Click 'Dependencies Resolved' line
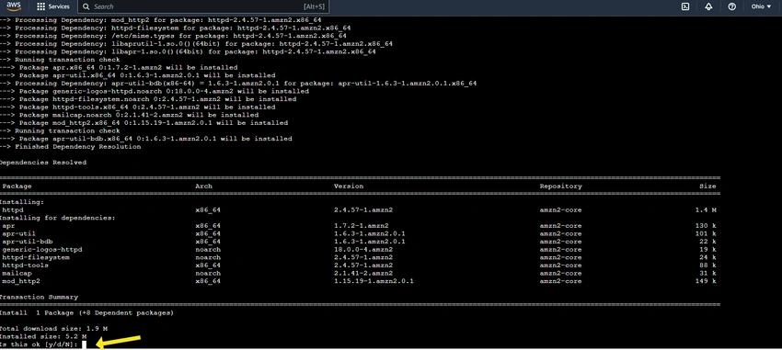The height and width of the screenshot is (350, 782). pos(43,163)
